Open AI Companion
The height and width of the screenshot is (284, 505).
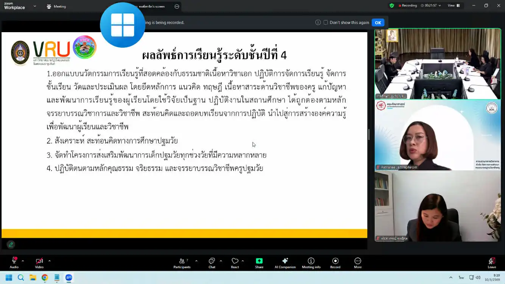tap(285, 261)
